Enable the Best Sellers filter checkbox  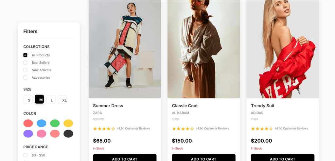coord(26,63)
